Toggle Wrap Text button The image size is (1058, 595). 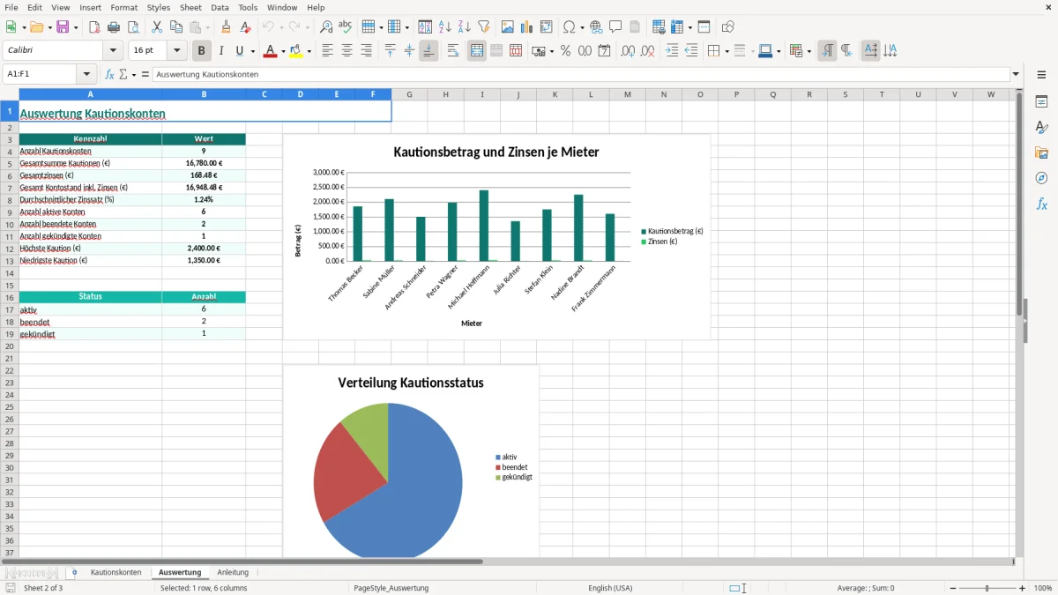(453, 51)
